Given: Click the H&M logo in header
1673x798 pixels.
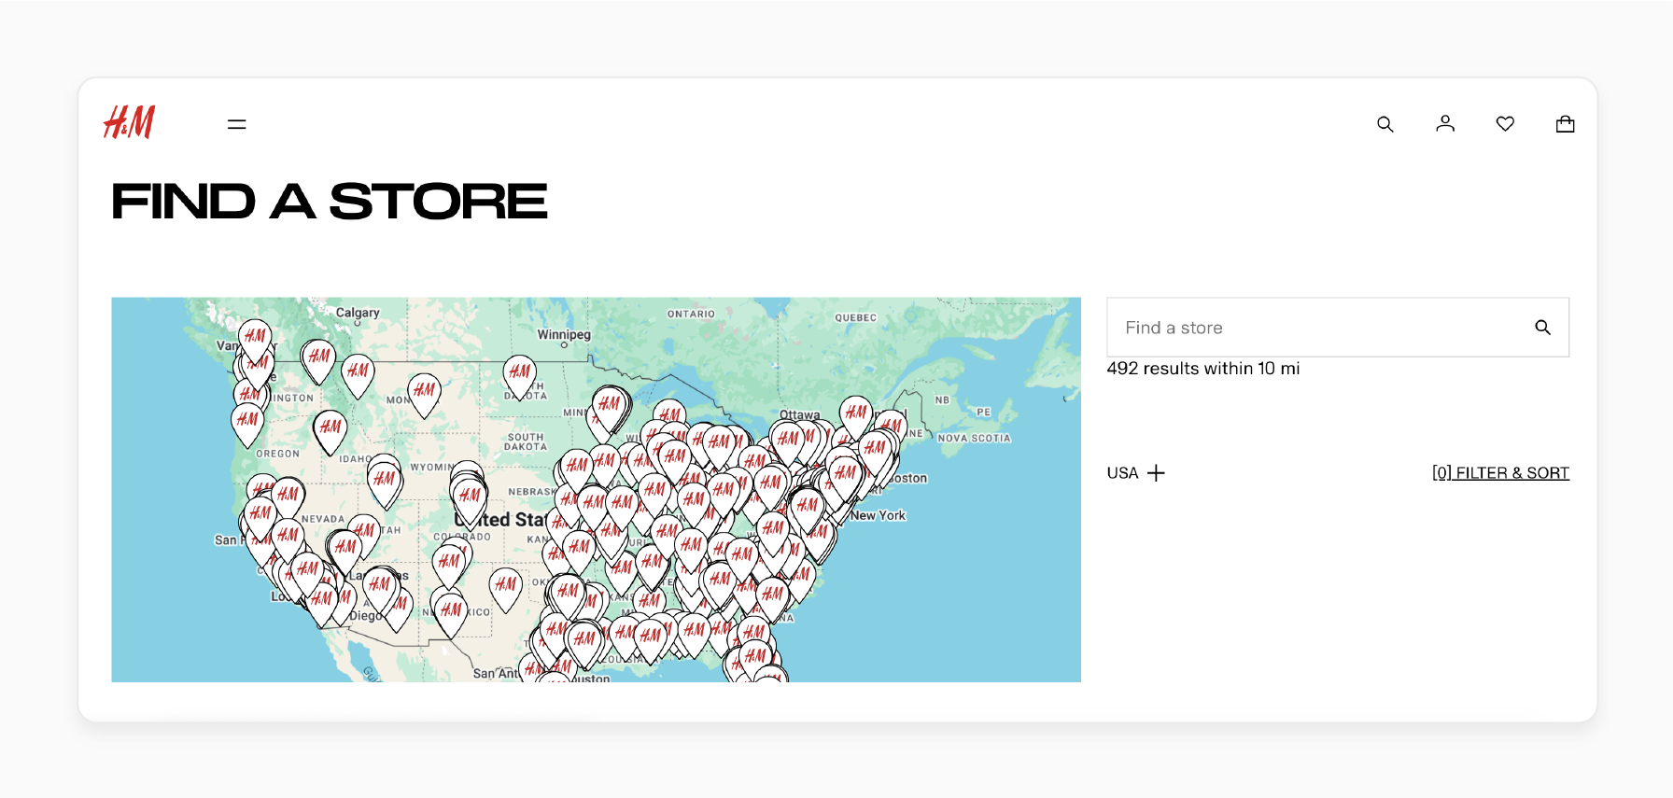Looking at the screenshot, I should (x=129, y=122).
